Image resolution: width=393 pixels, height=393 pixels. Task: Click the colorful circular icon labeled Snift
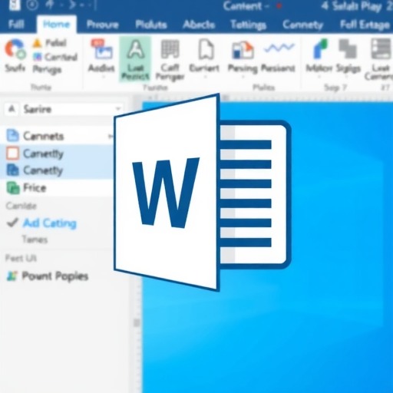coord(15,48)
